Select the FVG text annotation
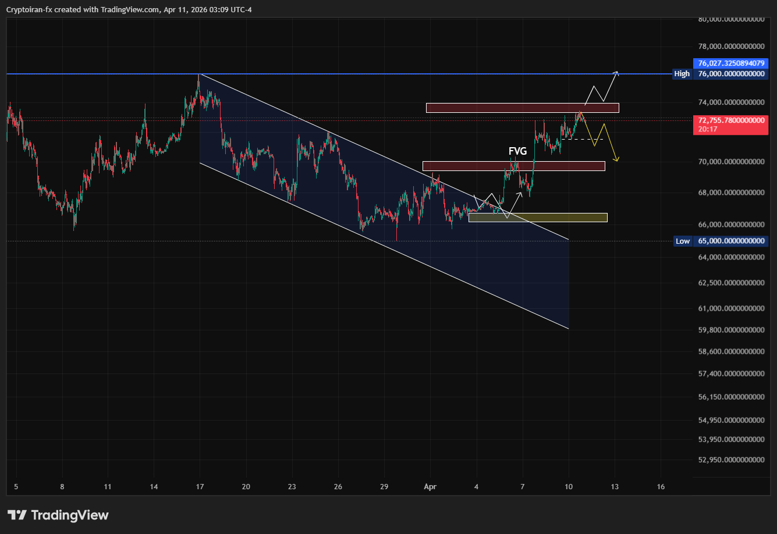Viewport: 777px width, 534px height. 517,151
